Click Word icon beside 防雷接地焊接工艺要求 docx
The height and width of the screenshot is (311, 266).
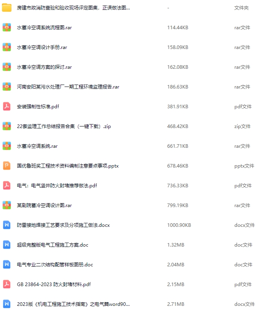click(7, 225)
